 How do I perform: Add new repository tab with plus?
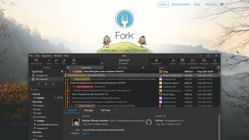click(x=218, y=68)
